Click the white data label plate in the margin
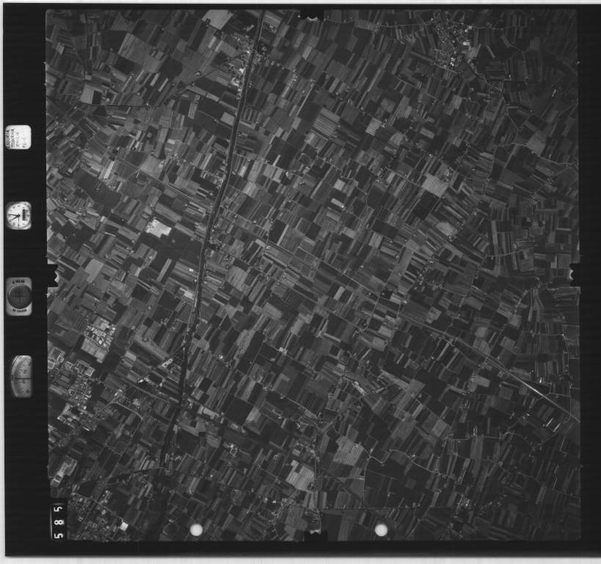This screenshot has height=564, width=601. coord(18,137)
